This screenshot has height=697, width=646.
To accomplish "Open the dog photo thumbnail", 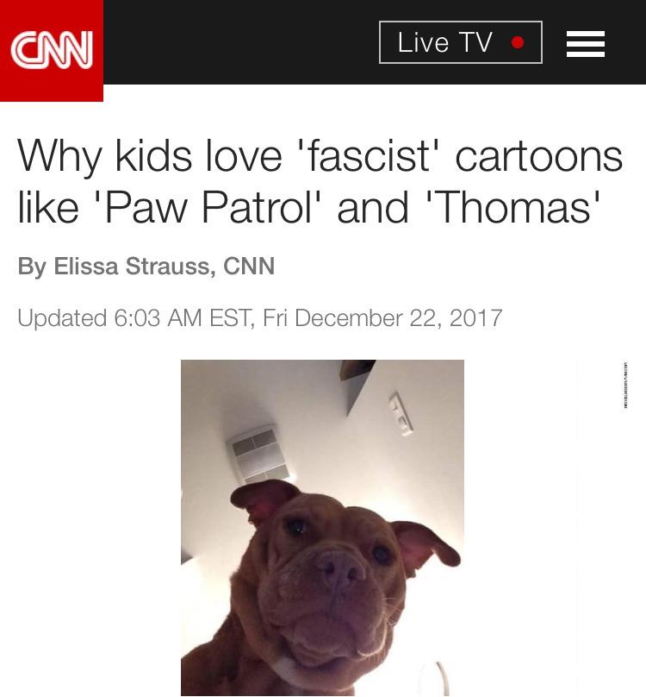I will pyautogui.click(x=322, y=528).
